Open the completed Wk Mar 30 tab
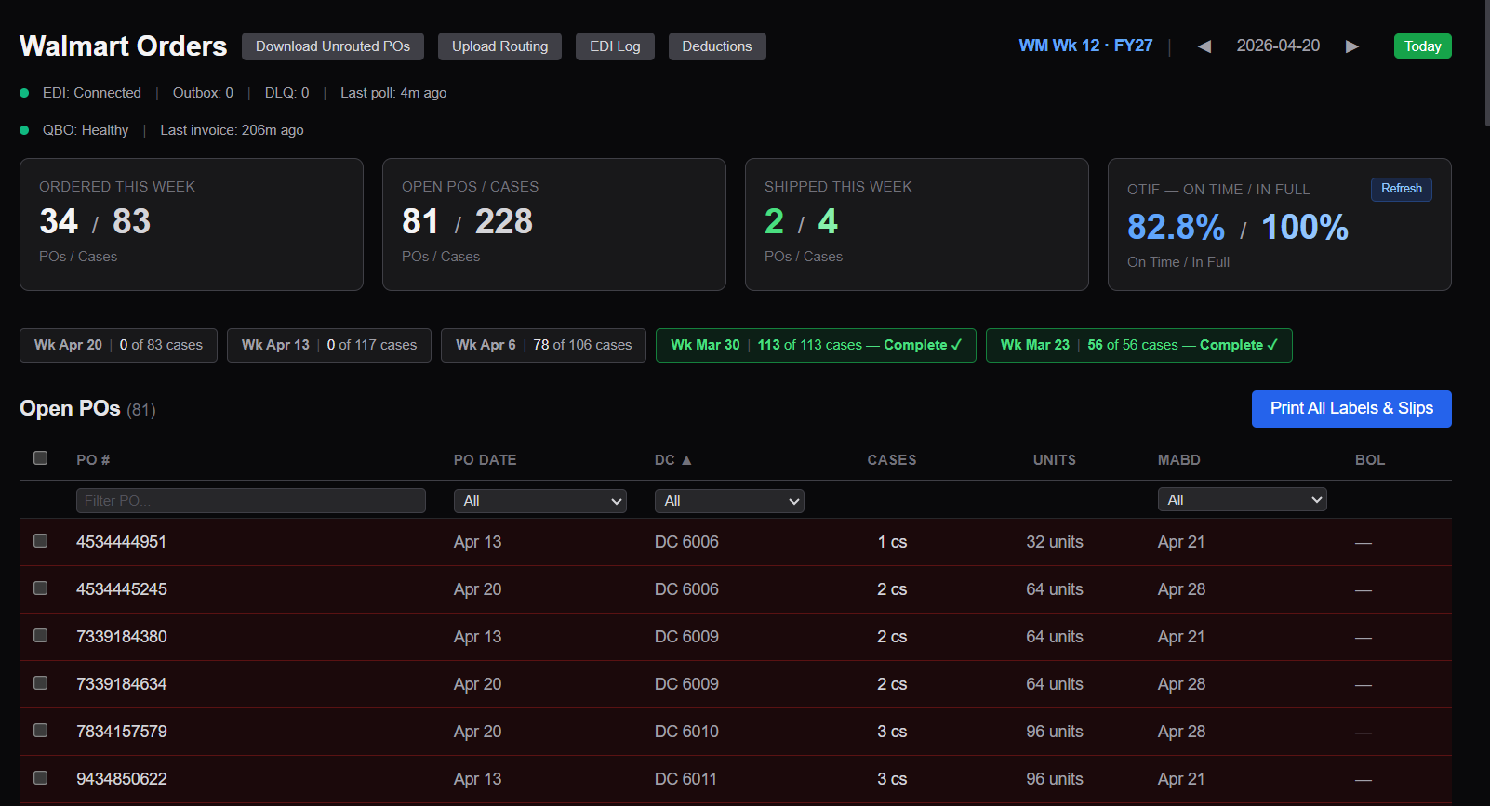1490x806 pixels. 816,345
